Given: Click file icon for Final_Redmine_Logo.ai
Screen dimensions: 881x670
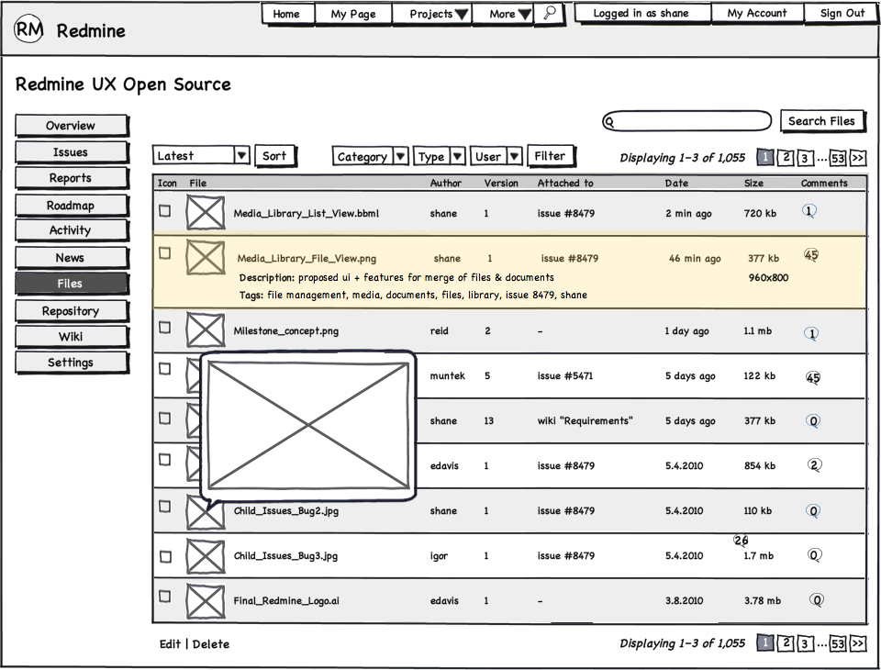Looking at the screenshot, I should click(205, 601).
